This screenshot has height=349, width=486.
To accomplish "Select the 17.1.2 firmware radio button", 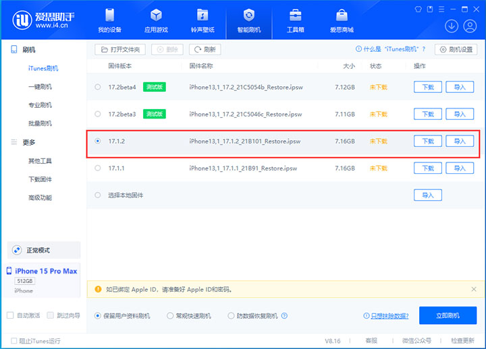I will pos(98,141).
